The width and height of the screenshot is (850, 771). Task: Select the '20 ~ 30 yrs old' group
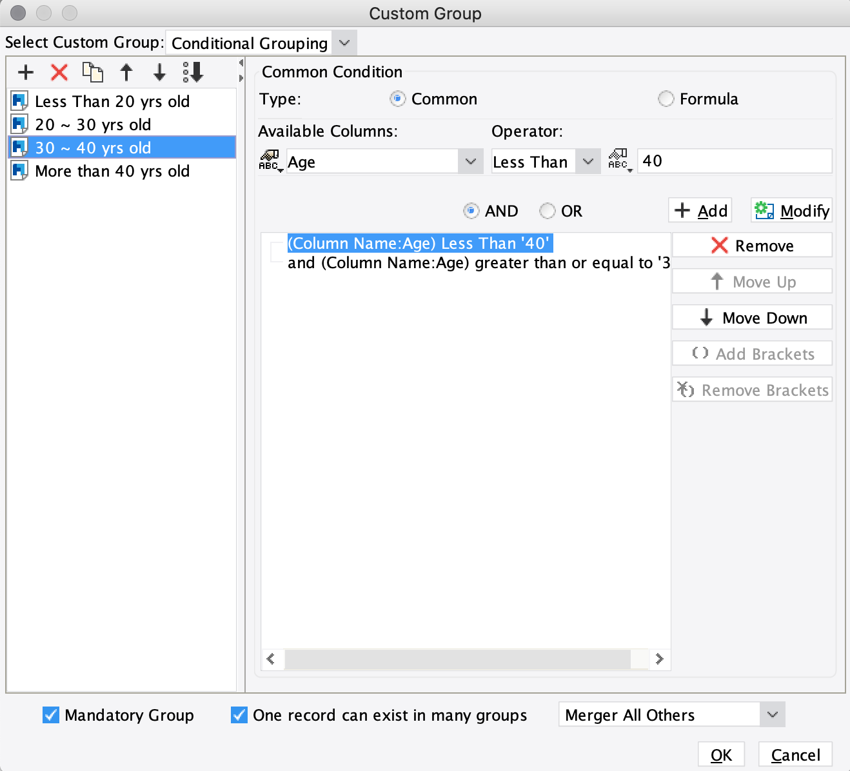(x=92, y=124)
